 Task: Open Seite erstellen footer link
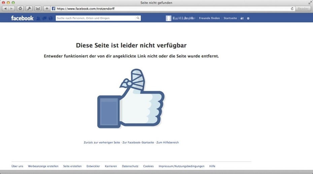click(x=72, y=166)
